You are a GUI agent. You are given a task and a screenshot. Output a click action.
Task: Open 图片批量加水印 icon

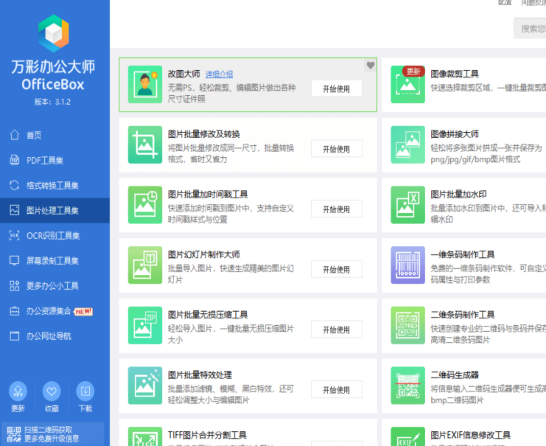(x=407, y=205)
